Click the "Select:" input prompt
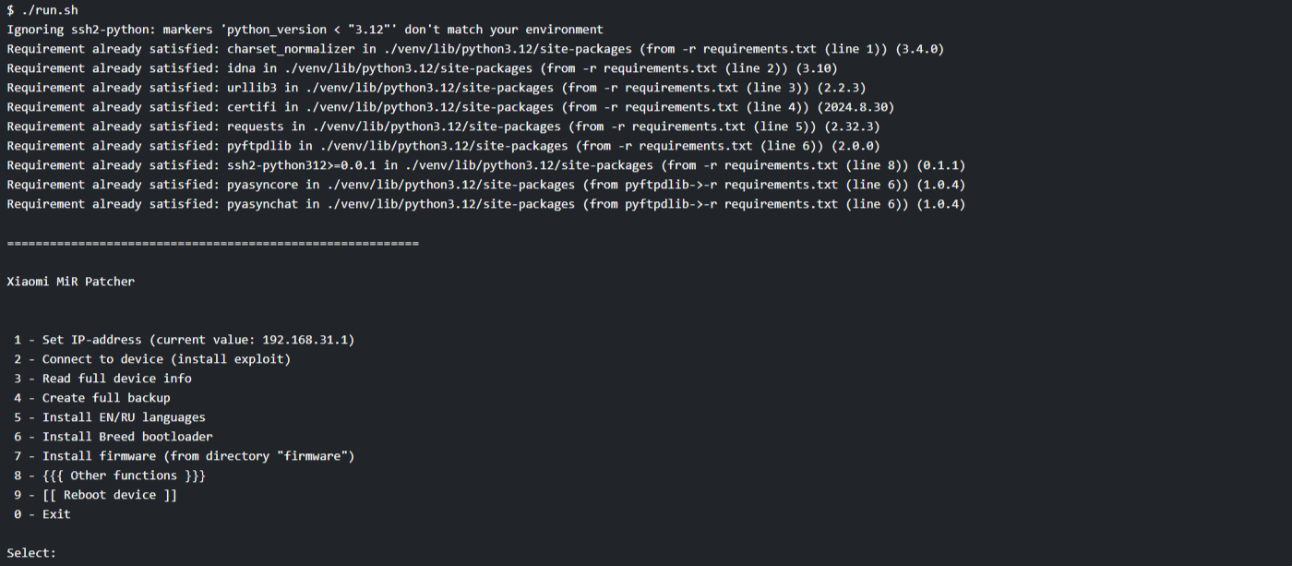 pos(31,553)
